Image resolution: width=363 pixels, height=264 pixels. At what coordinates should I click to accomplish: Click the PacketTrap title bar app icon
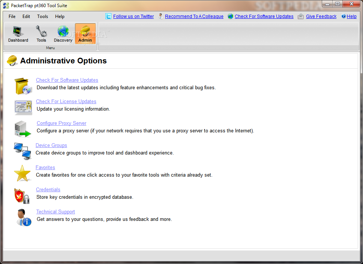coord(6,6)
